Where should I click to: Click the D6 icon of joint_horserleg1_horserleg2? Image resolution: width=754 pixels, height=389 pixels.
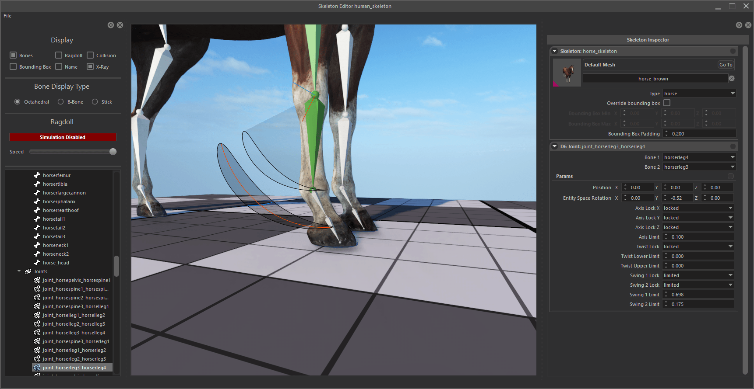[x=37, y=350]
